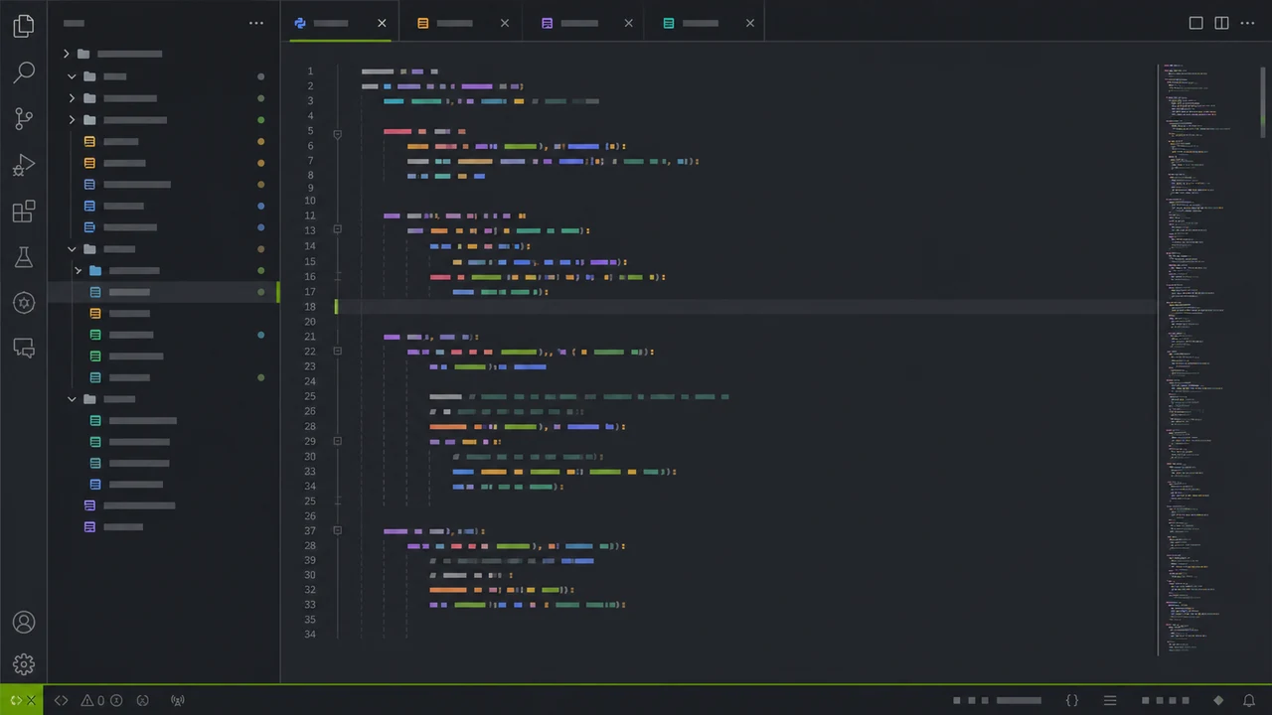This screenshot has width=1272, height=715.
Task: Open the Run and Debug view
Action: coord(24,165)
